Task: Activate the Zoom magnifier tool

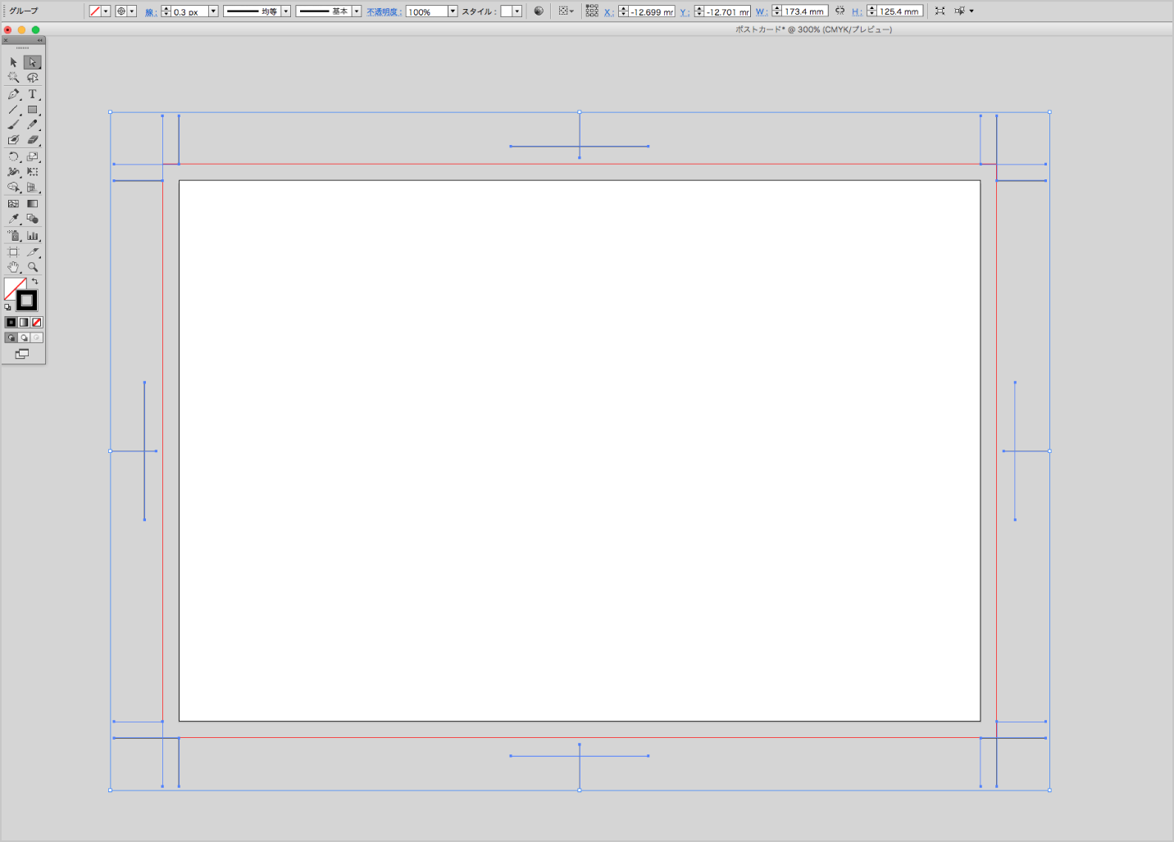Action: pyautogui.click(x=33, y=267)
